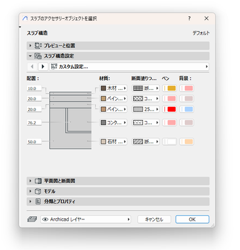This screenshot has height=250, width=240.
Task: Expand the 平面図と断面図 panel
Action: pyautogui.click(x=118, y=181)
